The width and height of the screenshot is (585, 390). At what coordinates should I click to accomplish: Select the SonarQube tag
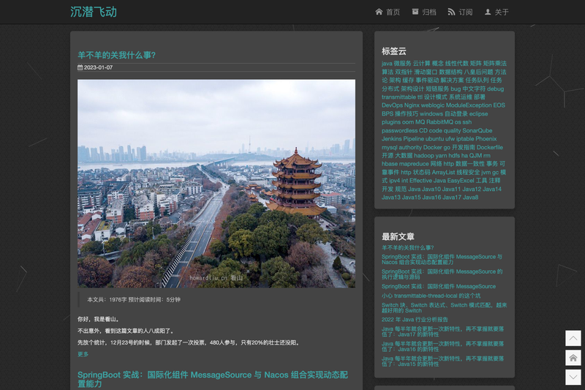point(478,131)
